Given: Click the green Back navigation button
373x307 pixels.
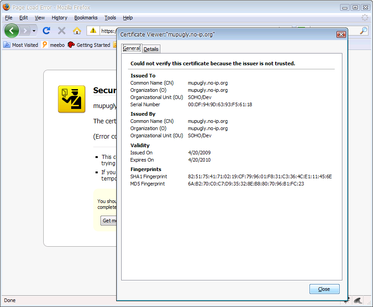Looking at the screenshot, I should pyautogui.click(x=12, y=31).
